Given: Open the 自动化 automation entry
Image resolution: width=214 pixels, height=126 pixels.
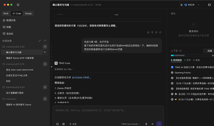Looking at the screenshot, I should (x=8, y=34).
